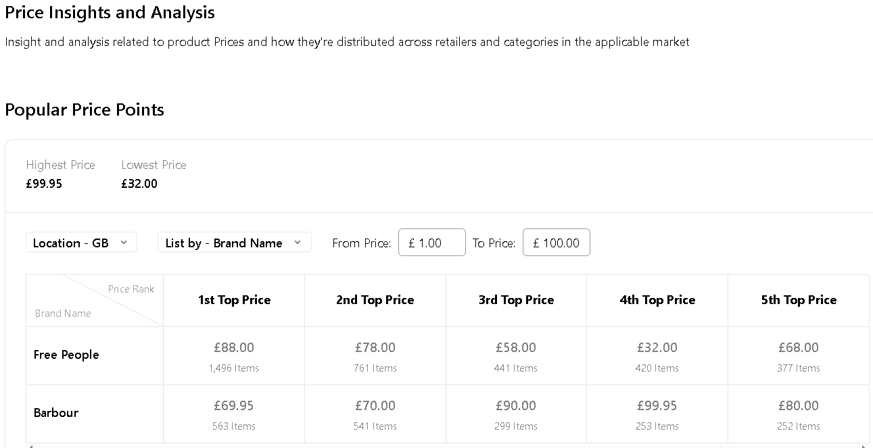This screenshot has height=448, width=873.
Task: Focus the To Price input field
Action: (x=557, y=243)
